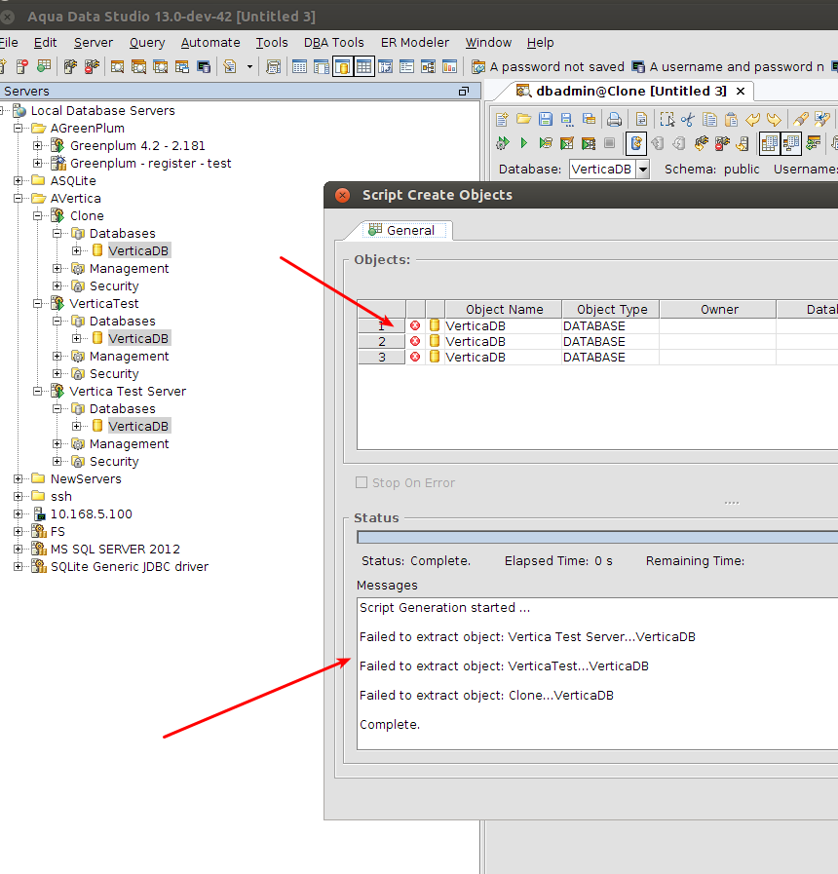Click the Query Analyzer magnifier icon in main toolbar
Image resolution: width=838 pixels, height=874 pixels.
[117, 67]
